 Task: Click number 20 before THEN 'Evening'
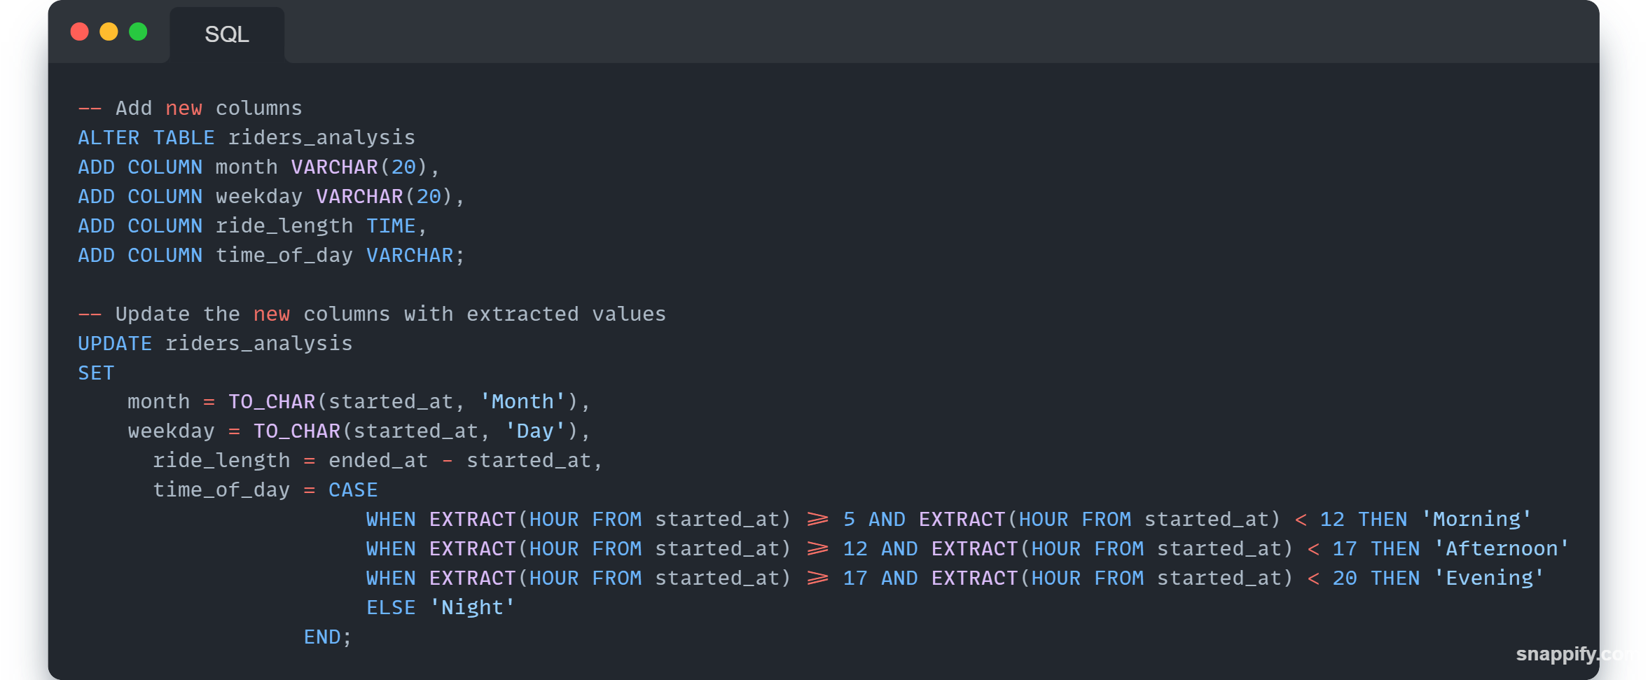[x=1345, y=578]
